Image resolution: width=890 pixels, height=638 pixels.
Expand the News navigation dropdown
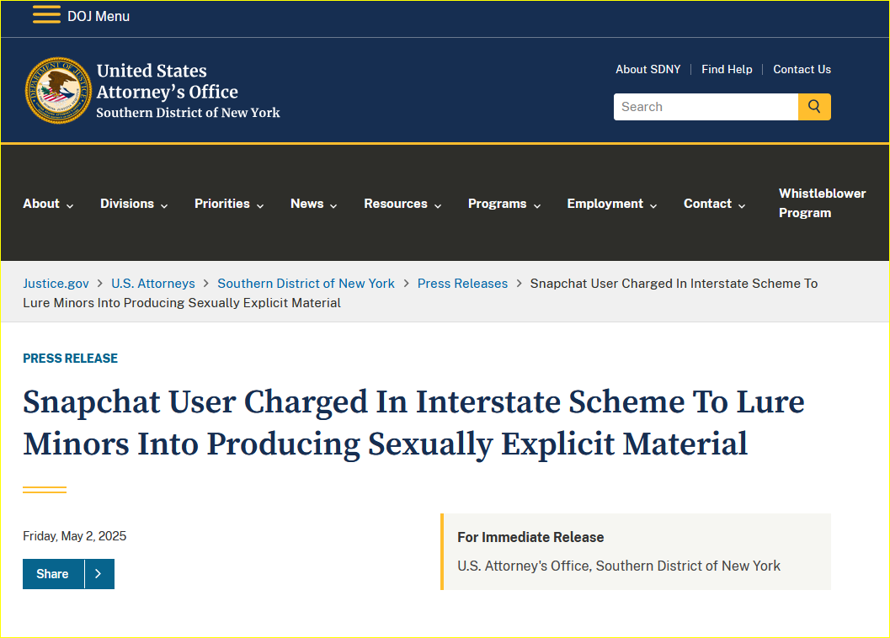coord(314,204)
